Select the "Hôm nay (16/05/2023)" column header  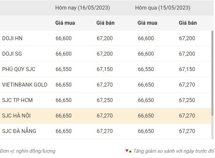83,8
